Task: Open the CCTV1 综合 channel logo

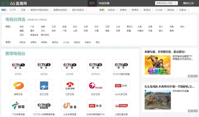Action: click(18, 65)
